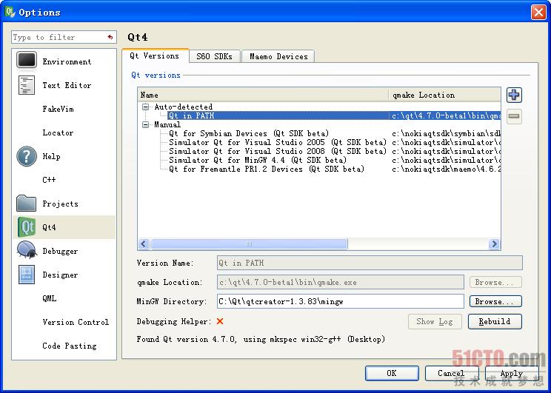Select QML in the category list

pyautogui.click(x=64, y=298)
